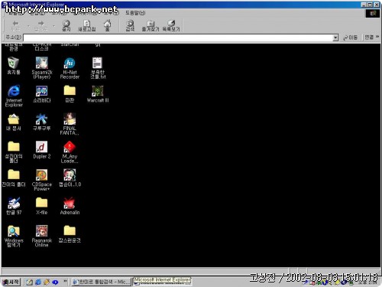Open the 부족한 것들.txt file icon
This screenshot has height=287, width=382.
pos(98,68)
